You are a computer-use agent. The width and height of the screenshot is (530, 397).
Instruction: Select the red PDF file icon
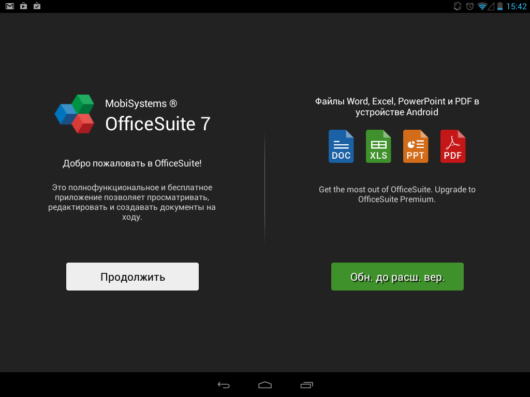(452, 146)
